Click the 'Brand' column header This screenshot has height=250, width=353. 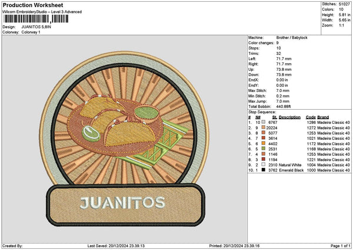tap(323, 117)
